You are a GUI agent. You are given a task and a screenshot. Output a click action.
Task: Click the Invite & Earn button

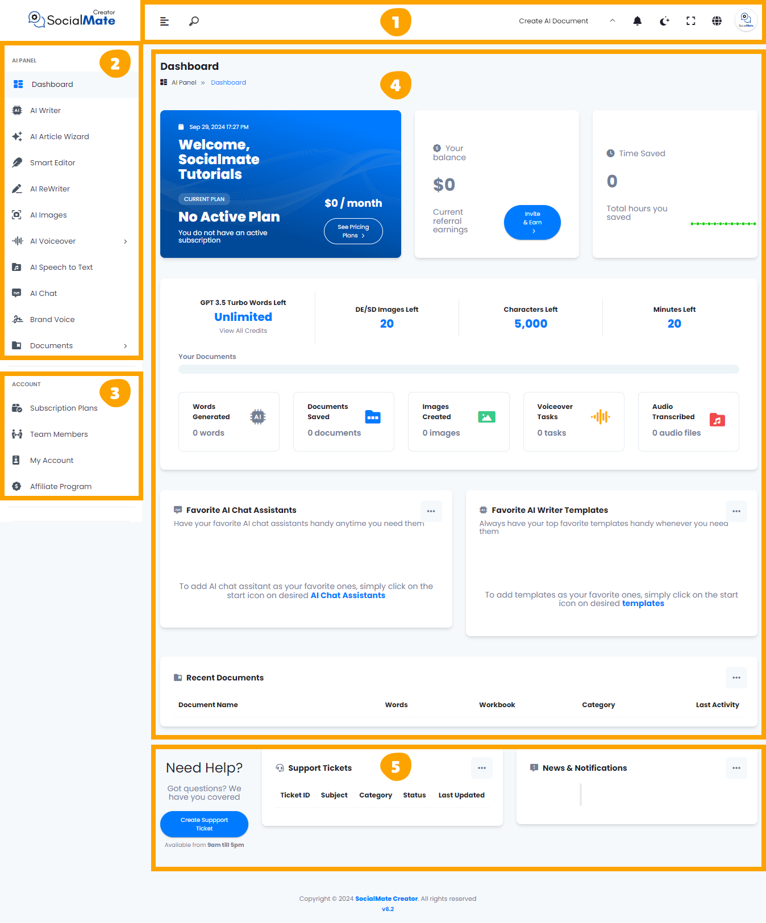coord(532,222)
